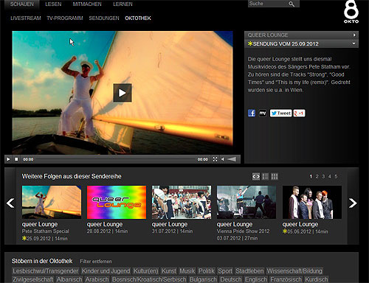Viewport: 369px width, 283px height.
Task: Select the carousel view toggle
Action: [x=256, y=176]
